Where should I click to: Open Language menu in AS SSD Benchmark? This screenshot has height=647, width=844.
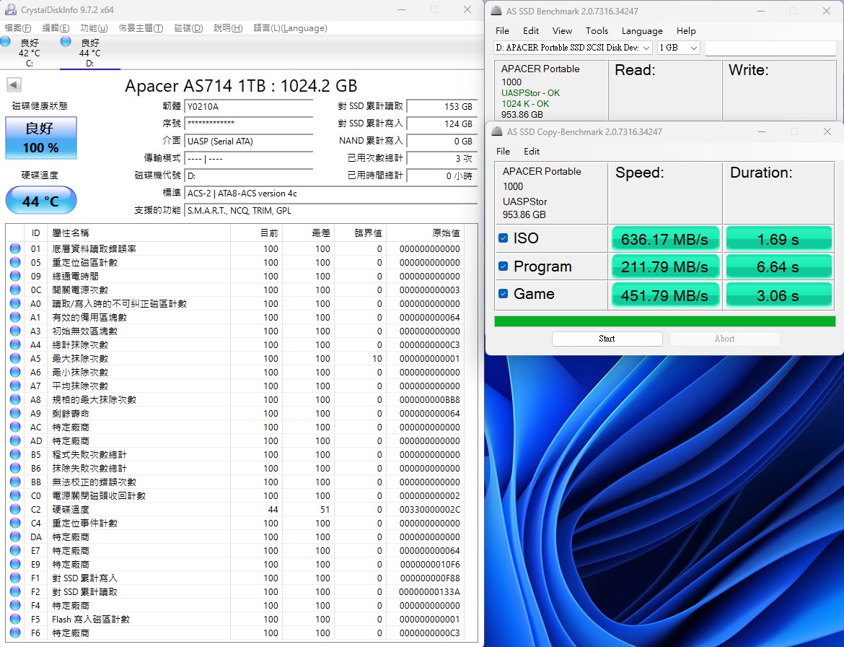click(642, 31)
